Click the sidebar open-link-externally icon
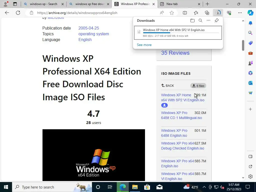The height and width of the screenshot is (192, 256). (x=250, y=166)
